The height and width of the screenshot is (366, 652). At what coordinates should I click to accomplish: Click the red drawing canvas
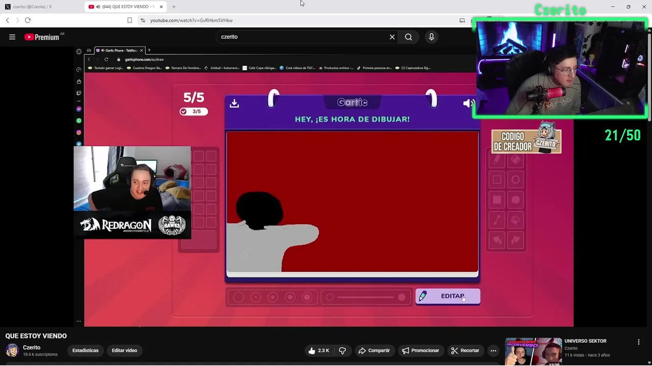click(352, 202)
